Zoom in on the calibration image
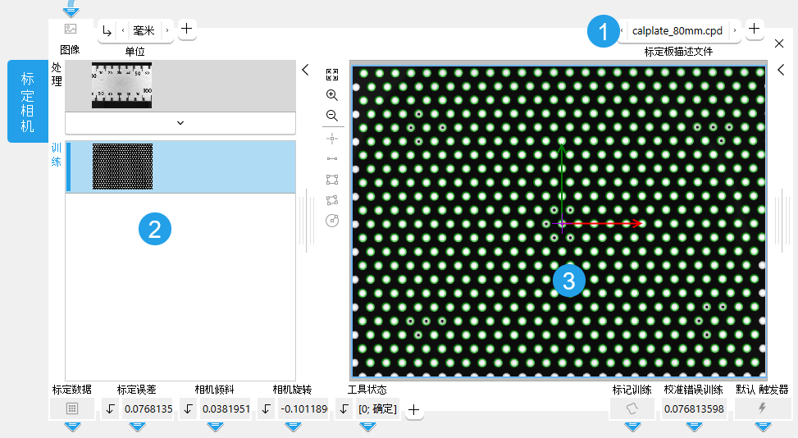Viewport: 798px width, 438px height. [x=332, y=95]
